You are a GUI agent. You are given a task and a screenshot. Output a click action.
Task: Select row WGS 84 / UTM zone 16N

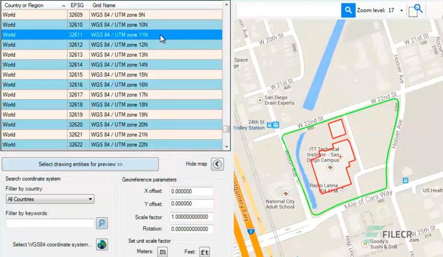112,84
